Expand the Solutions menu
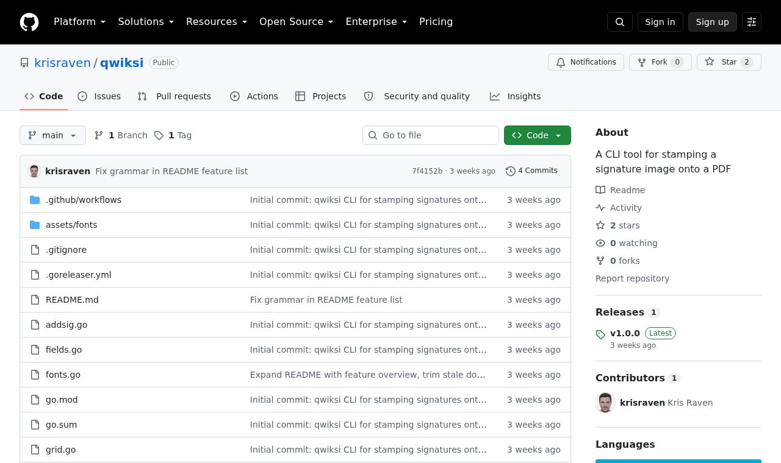This screenshot has width=781, height=463. pyautogui.click(x=146, y=22)
